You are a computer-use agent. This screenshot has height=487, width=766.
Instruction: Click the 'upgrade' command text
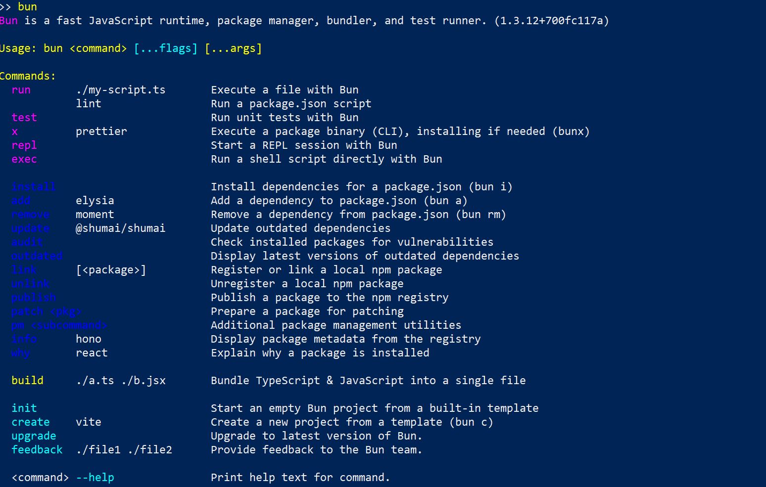click(34, 436)
